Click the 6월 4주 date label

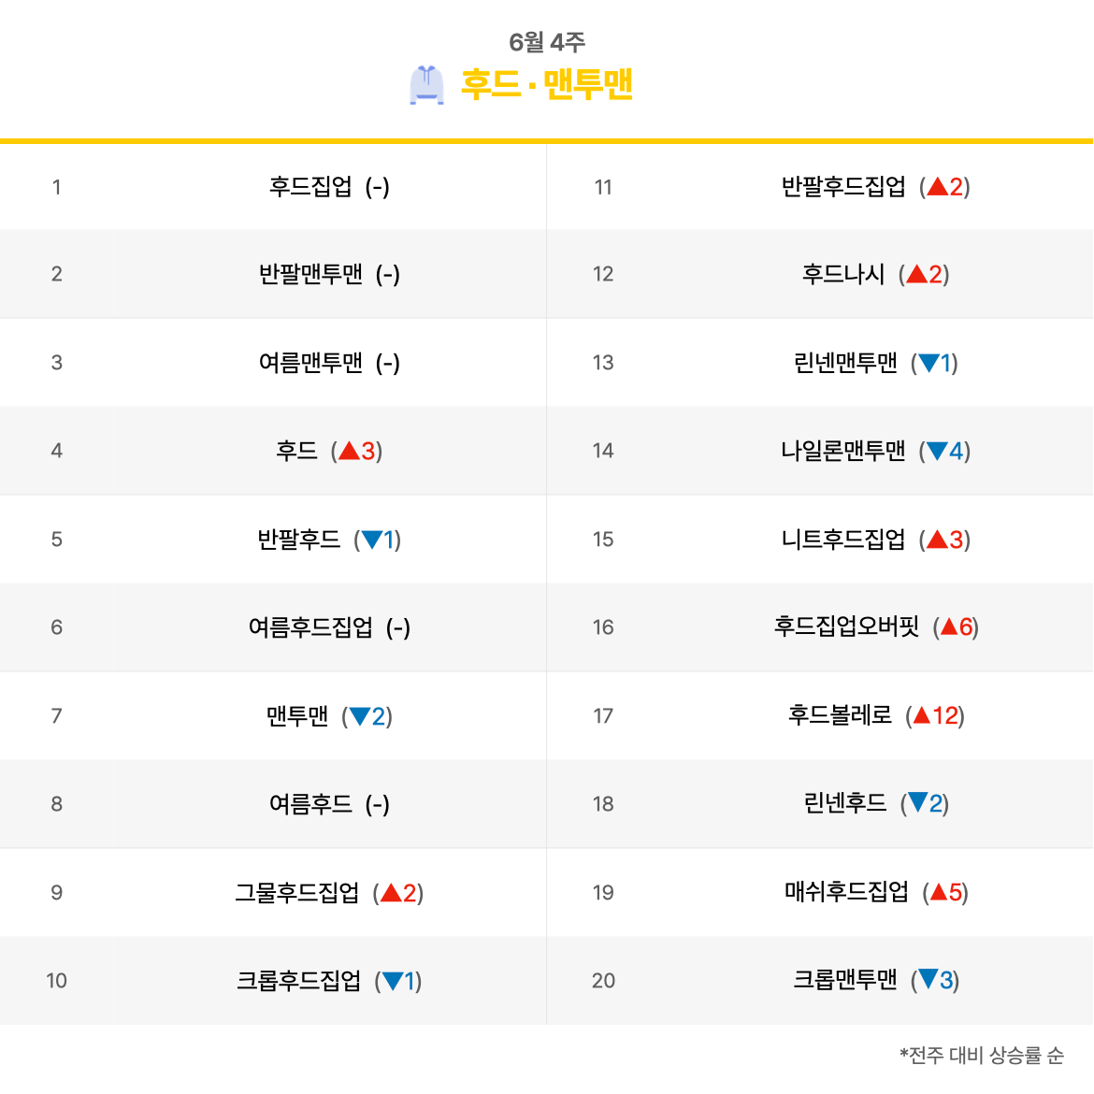tap(547, 42)
